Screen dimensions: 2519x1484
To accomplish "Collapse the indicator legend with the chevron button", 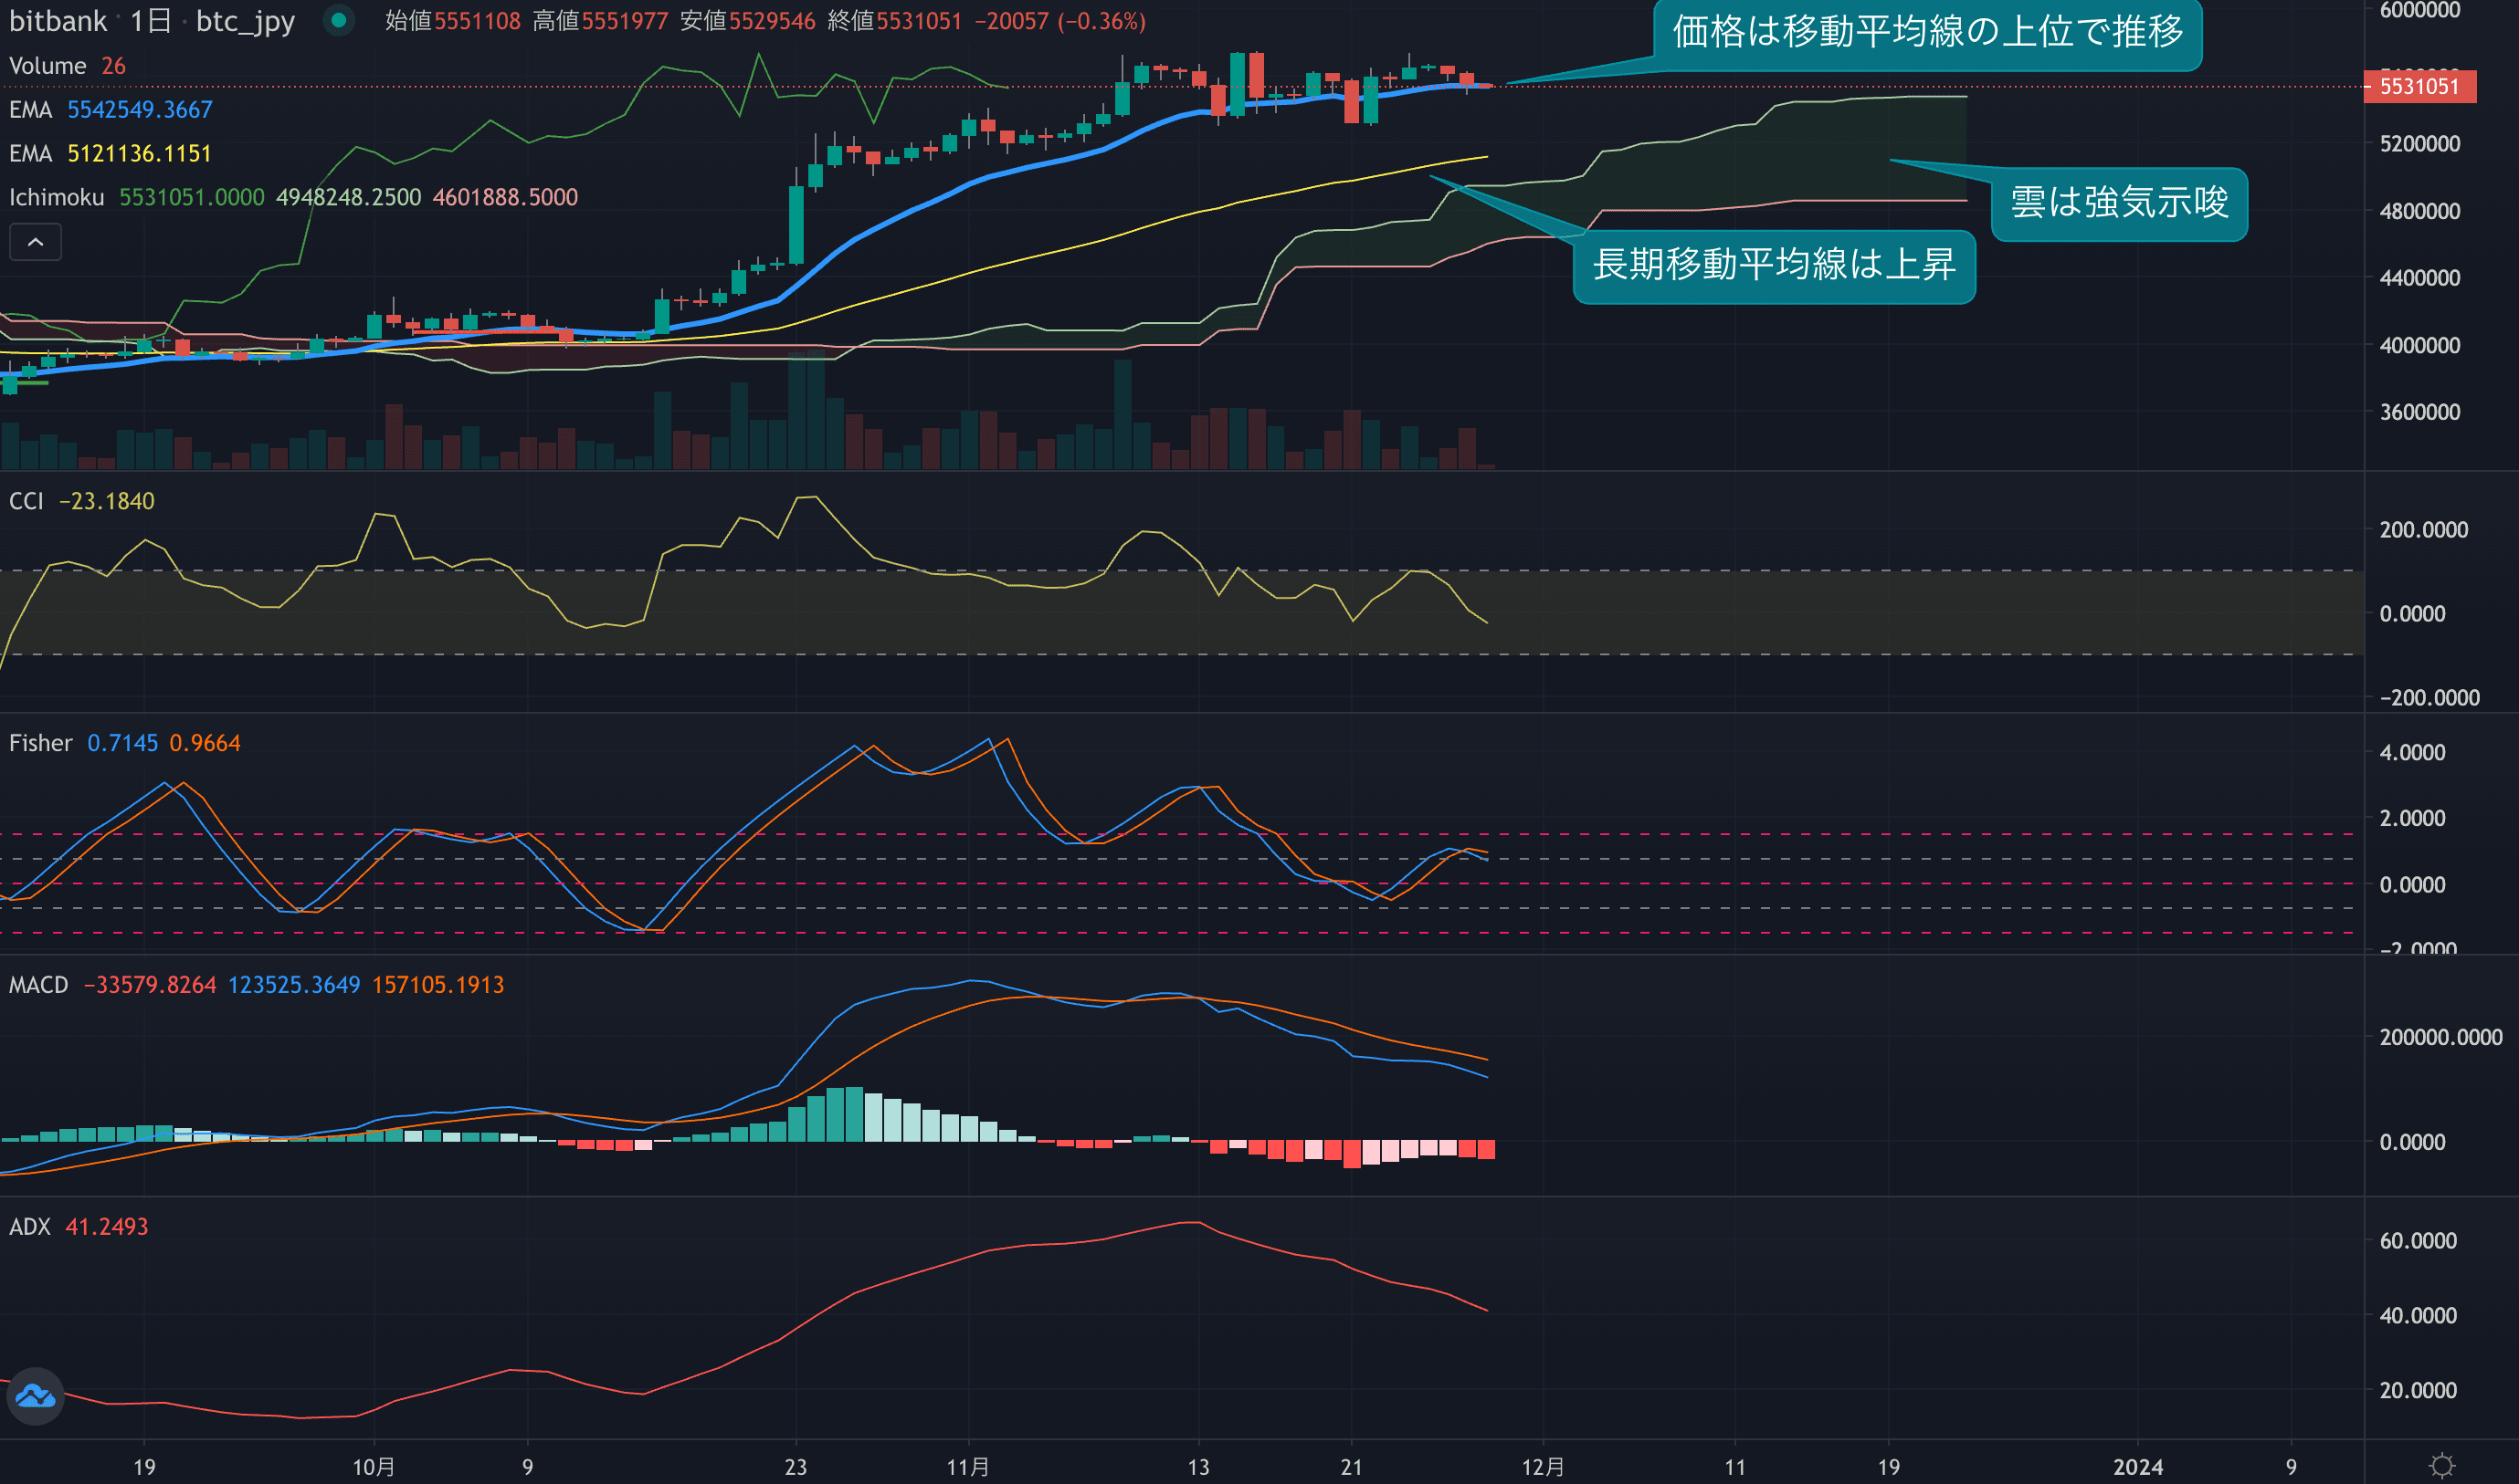I will click(35, 242).
